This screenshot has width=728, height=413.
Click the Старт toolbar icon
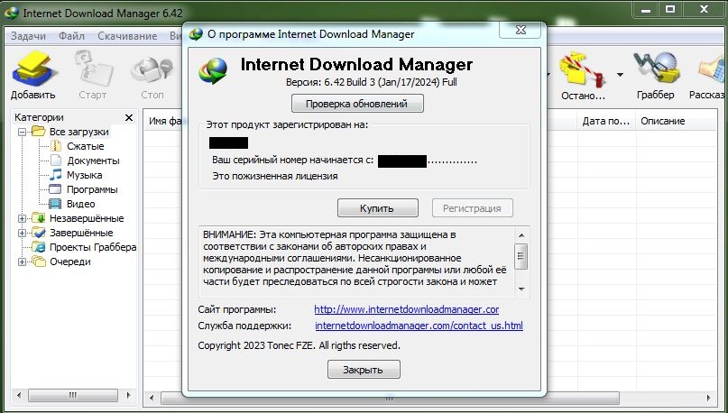94,69
